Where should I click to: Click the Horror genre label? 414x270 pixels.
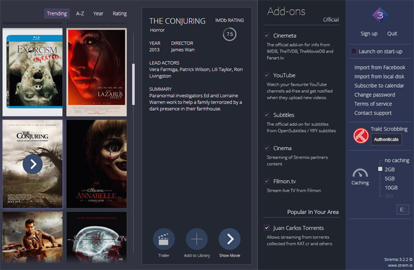tap(157, 30)
